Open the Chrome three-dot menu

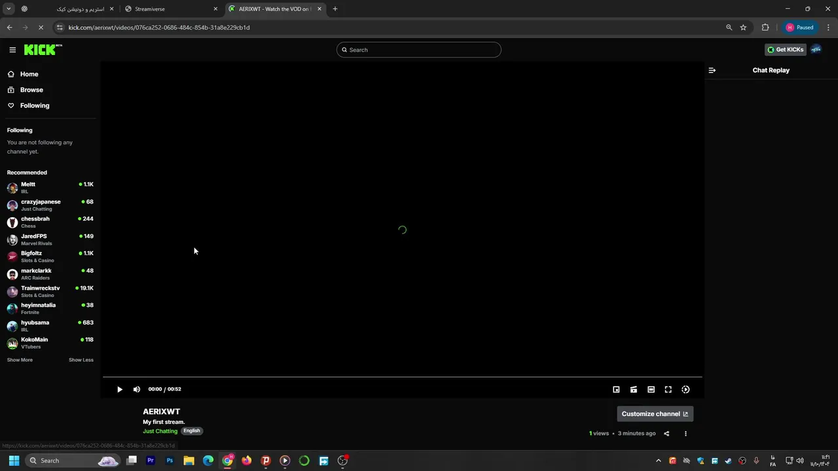pyautogui.click(x=829, y=27)
